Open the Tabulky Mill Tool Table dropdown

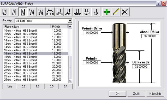point(43,21)
